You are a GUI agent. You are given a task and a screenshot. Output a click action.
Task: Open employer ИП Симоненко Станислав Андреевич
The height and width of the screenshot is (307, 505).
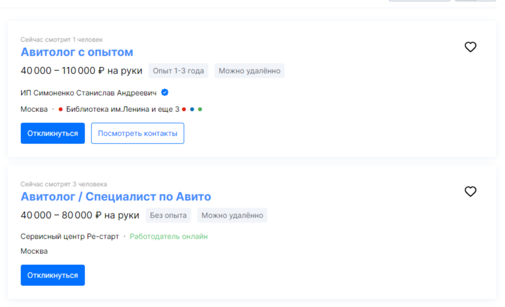pyautogui.click(x=89, y=93)
